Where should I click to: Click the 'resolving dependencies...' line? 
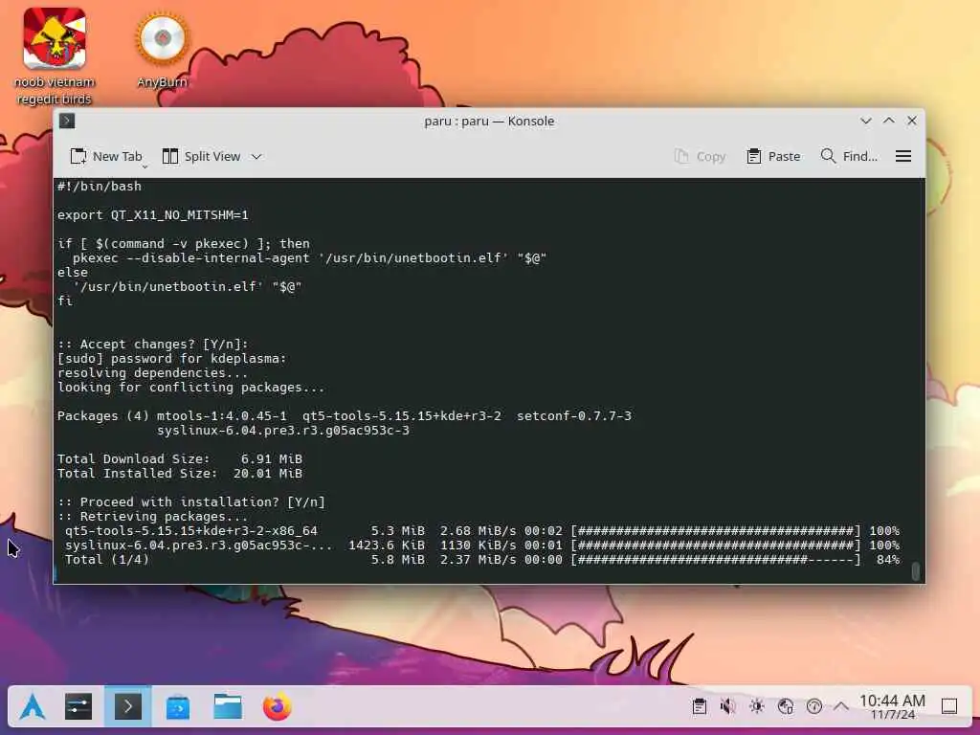coord(153,373)
